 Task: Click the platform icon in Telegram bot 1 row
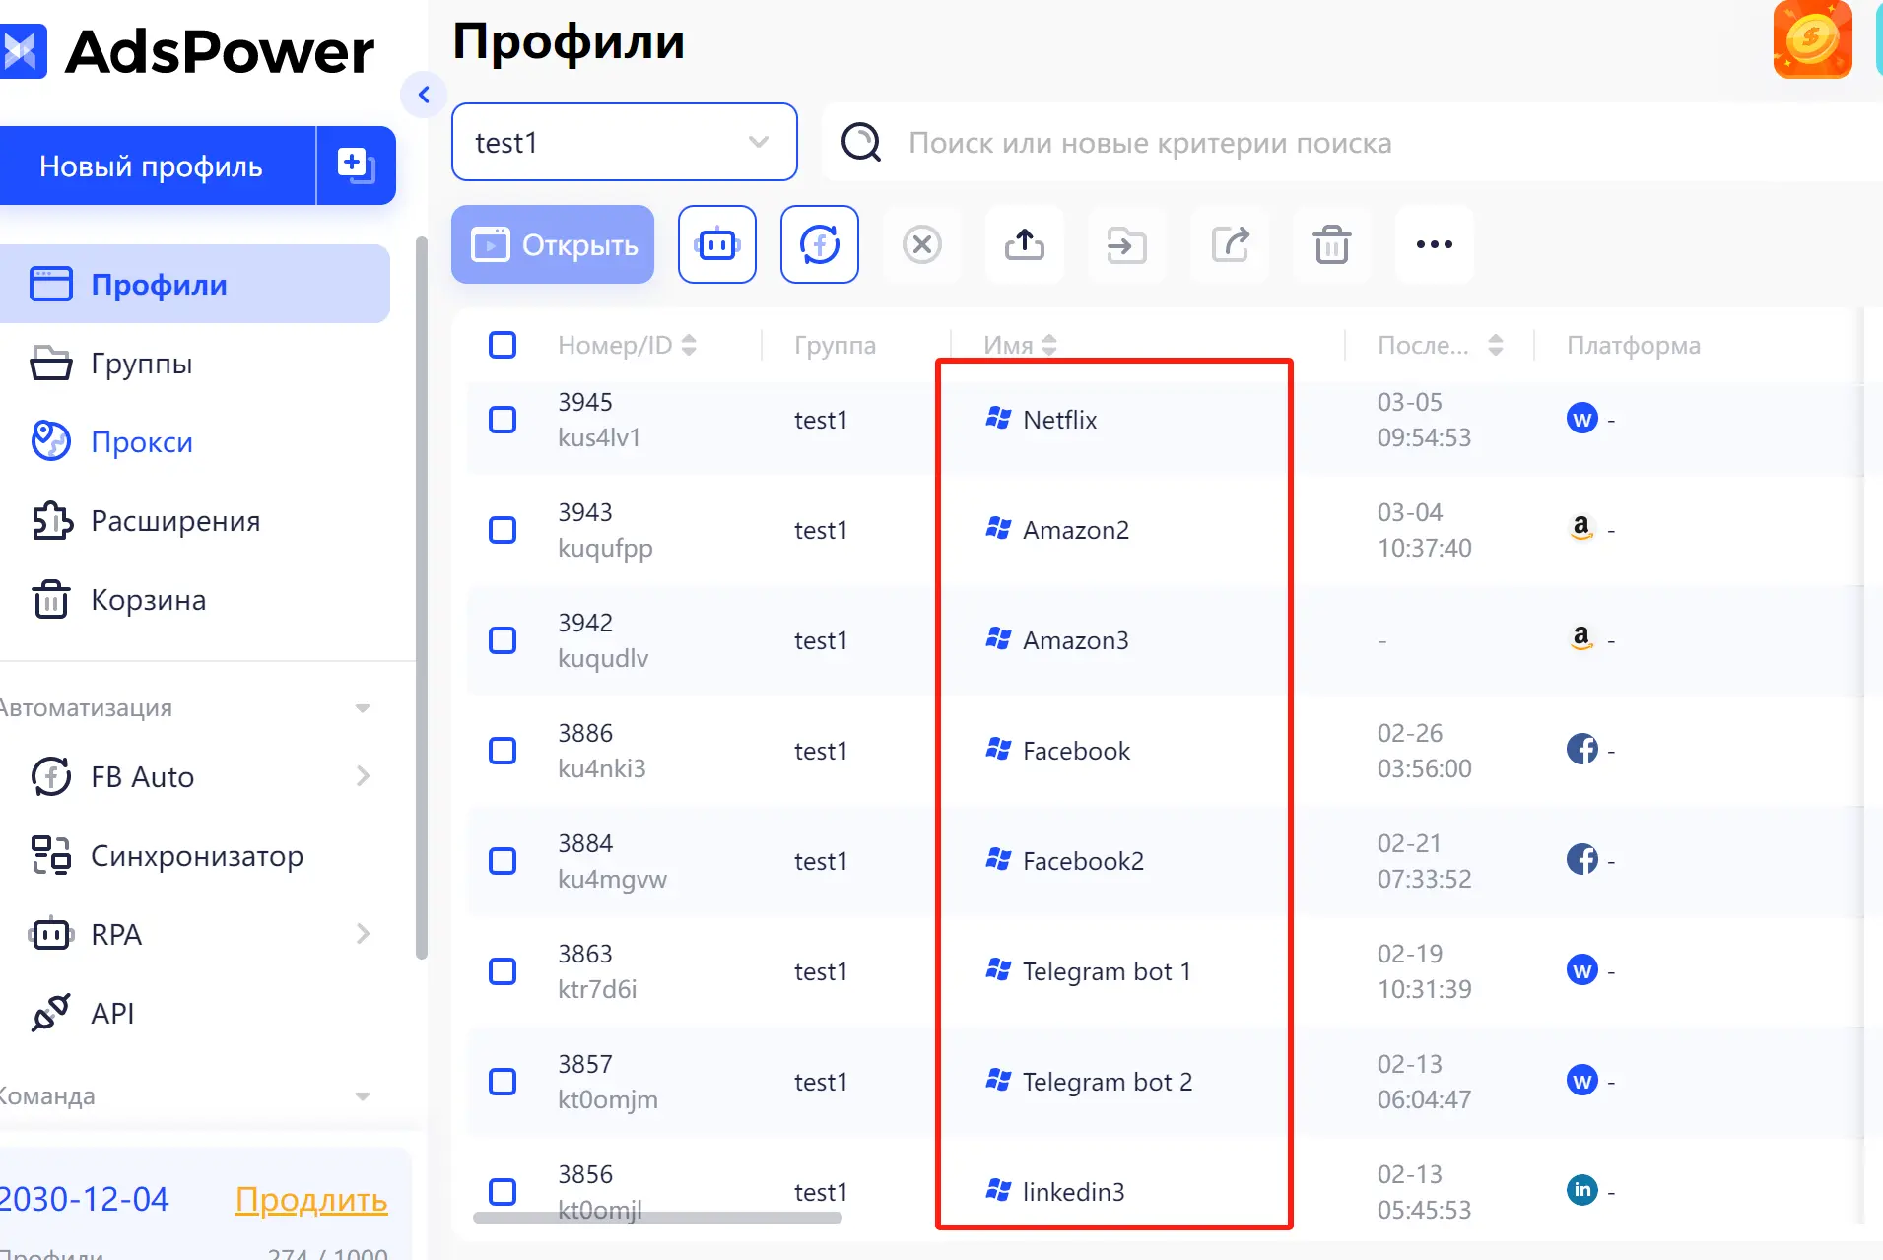click(1581, 970)
